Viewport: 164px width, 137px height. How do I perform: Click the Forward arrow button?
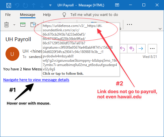(x=141, y=49)
